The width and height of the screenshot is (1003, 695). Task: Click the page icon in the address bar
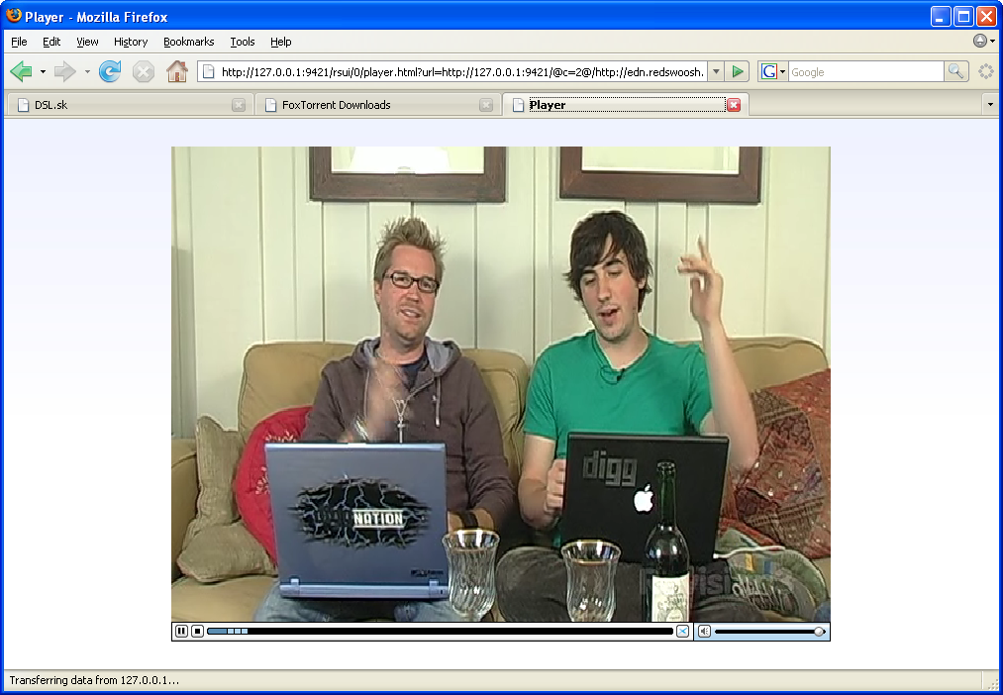(x=208, y=72)
